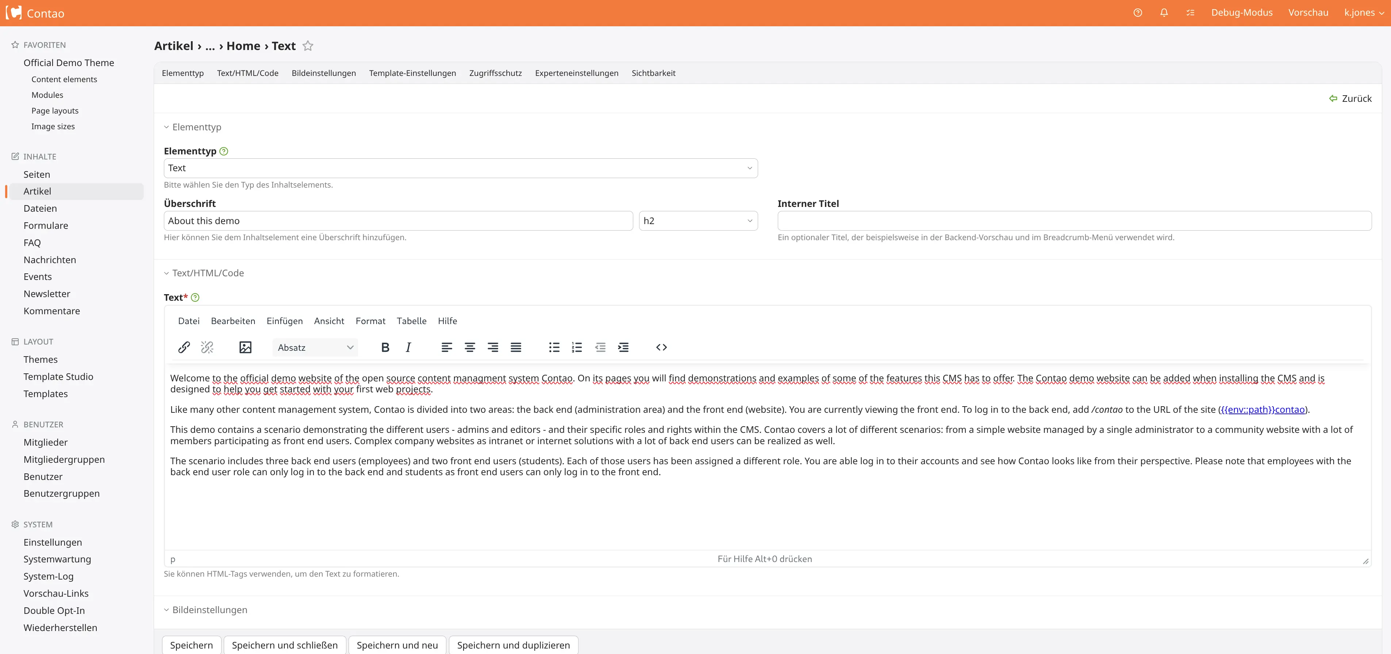Jump to the Sichtbarkeit tab
The width and height of the screenshot is (1391, 654).
(653, 73)
